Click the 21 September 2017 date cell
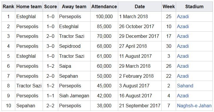 click(x=140, y=106)
